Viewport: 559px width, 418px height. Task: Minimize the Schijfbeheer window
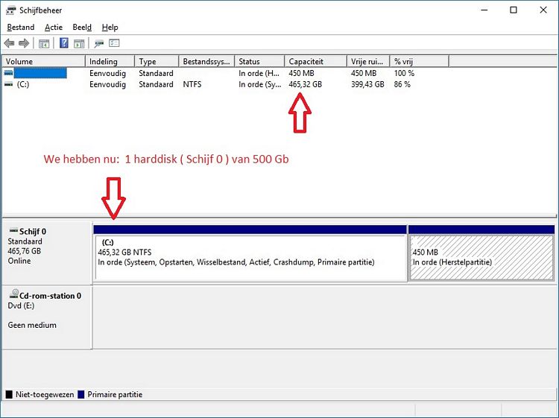coord(484,10)
